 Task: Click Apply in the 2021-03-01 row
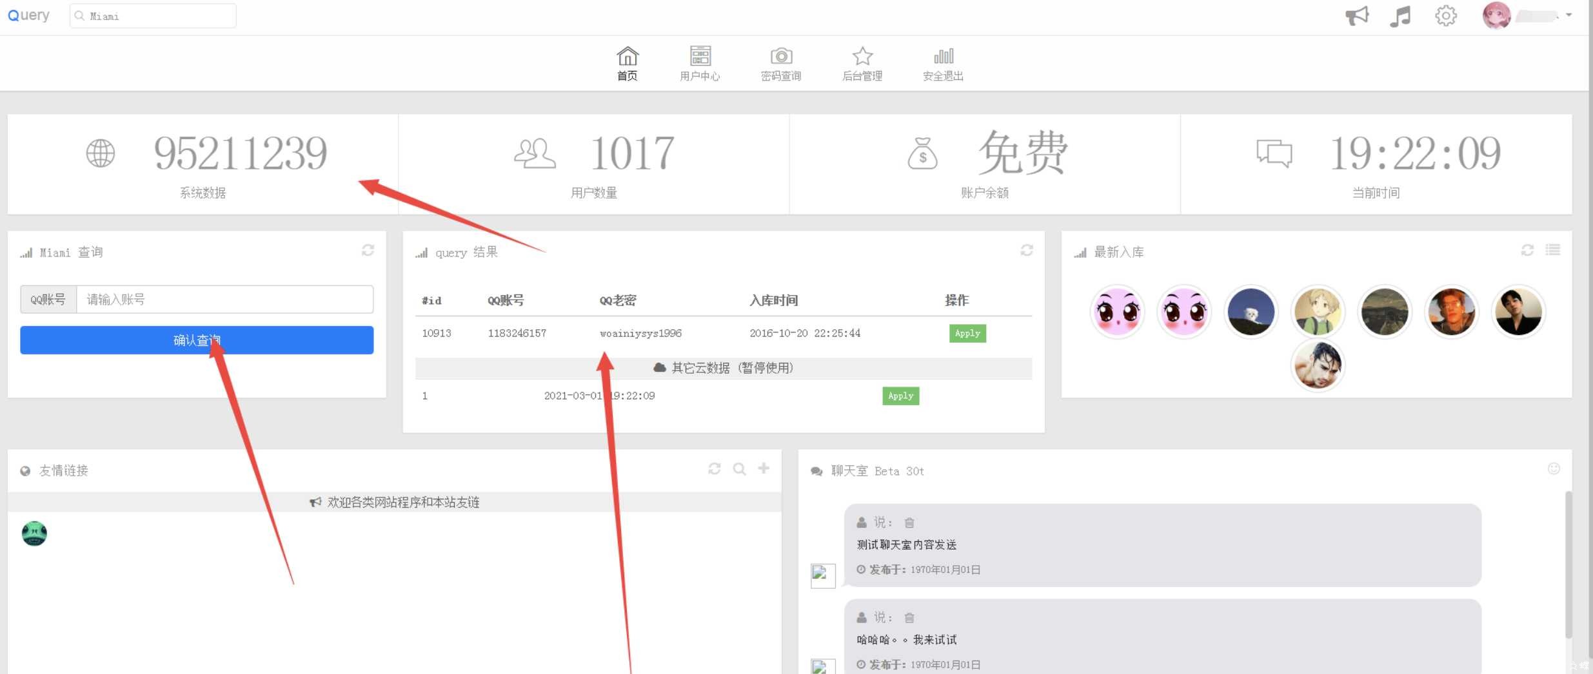(900, 396)
